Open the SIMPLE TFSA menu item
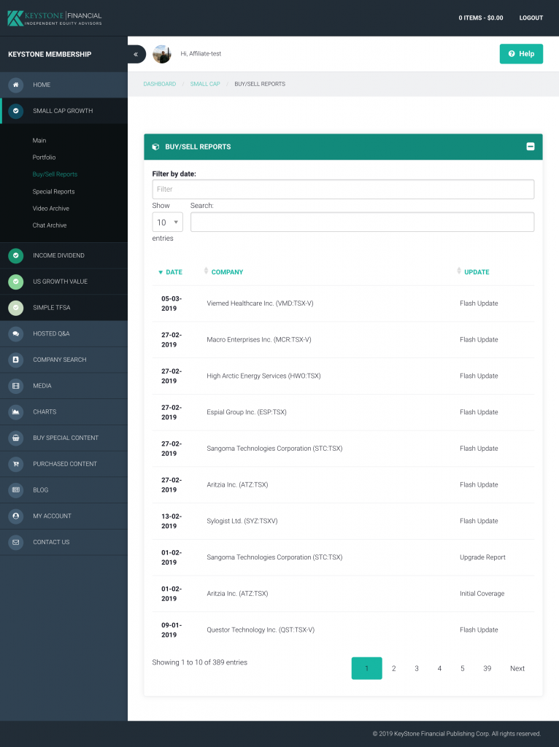The height and width of the screenshot is (747, 559). (64, 308)
